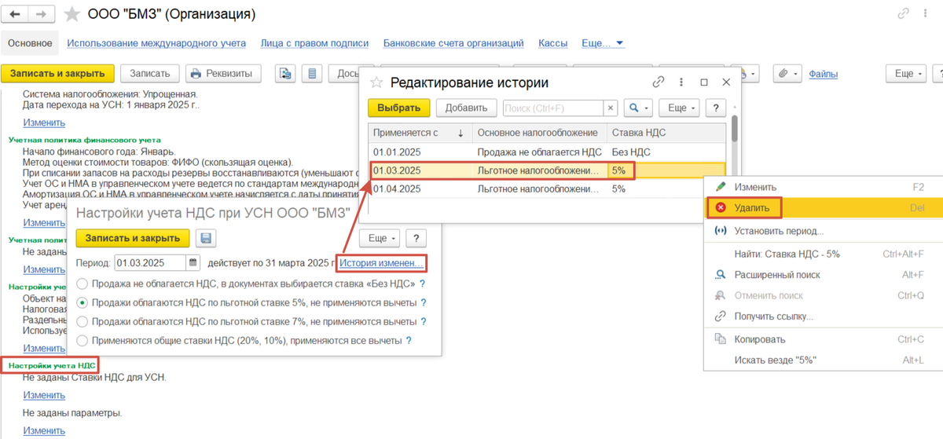Open the calendar picker next to Период
Image resolution: width=943 pixels, height=439 pixels.
193,262
